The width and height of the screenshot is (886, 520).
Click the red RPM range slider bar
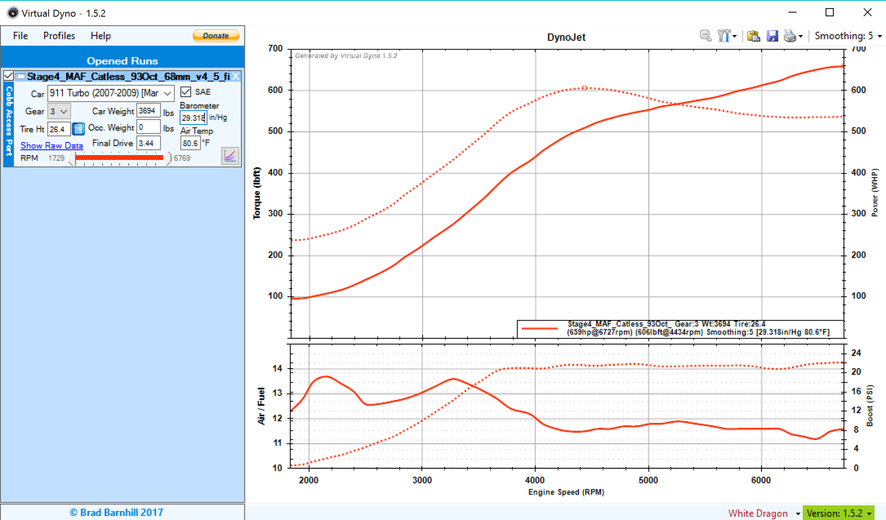click(x=119, y=158)
